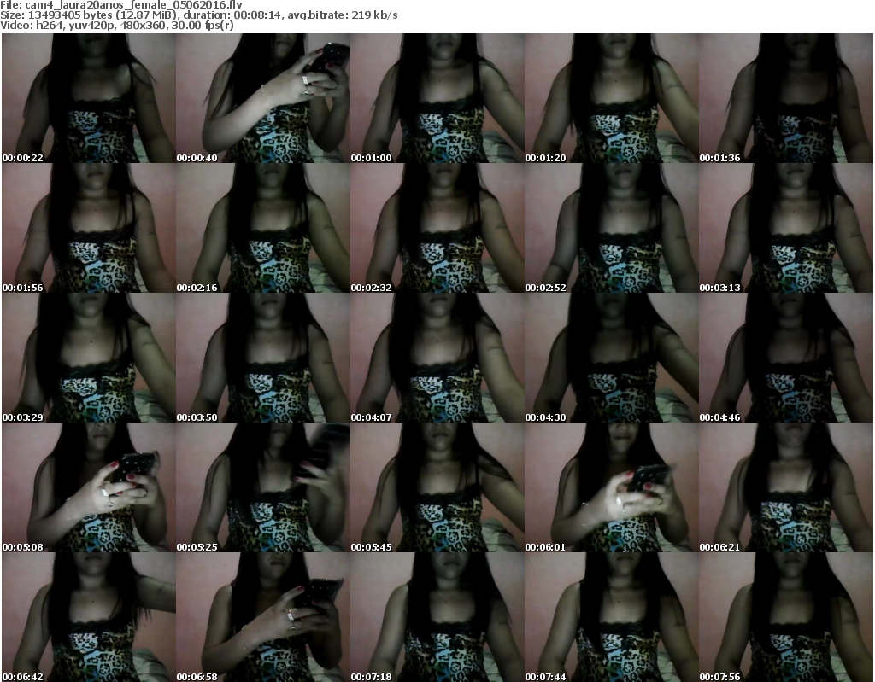Open the frame at 00:02:32
The image size is (875, 682).
coord(437,228)
